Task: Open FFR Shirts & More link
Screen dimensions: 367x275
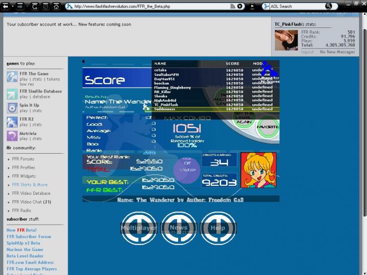Action: coord(30,184)
